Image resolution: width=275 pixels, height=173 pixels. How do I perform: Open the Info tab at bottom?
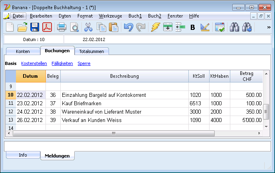pyautogui.click(x=23, y=155)
